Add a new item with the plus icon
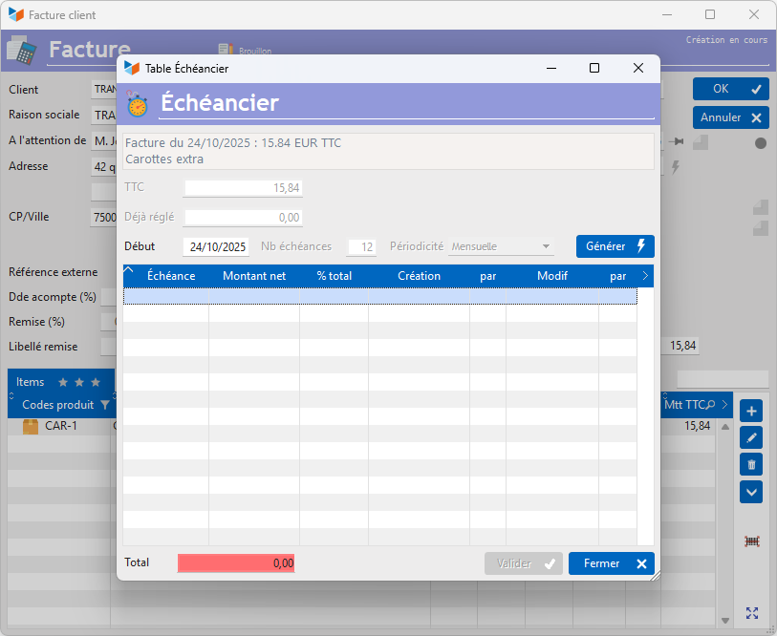The height and width of the screenshot is (636, 777). tap(751, 412)
